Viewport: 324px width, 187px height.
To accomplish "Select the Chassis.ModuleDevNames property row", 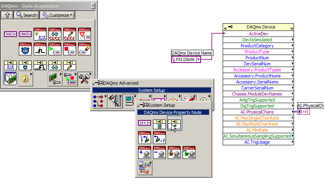I will click(x=258, y=94).
